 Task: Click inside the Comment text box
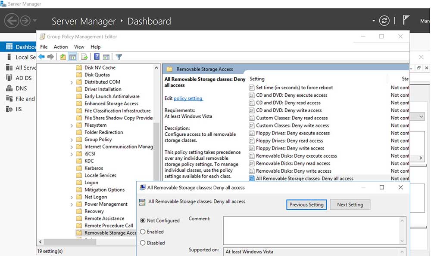pos(310,230)
